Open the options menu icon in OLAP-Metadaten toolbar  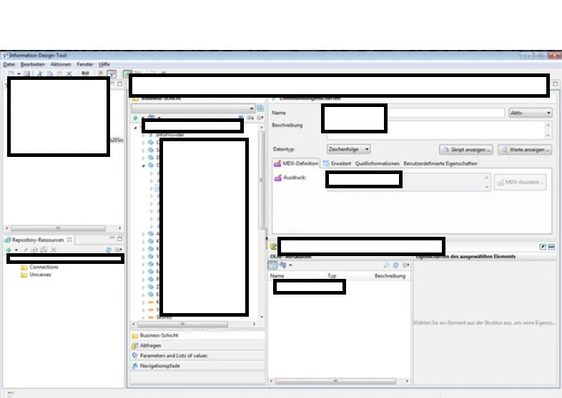(x=405, y=265)
